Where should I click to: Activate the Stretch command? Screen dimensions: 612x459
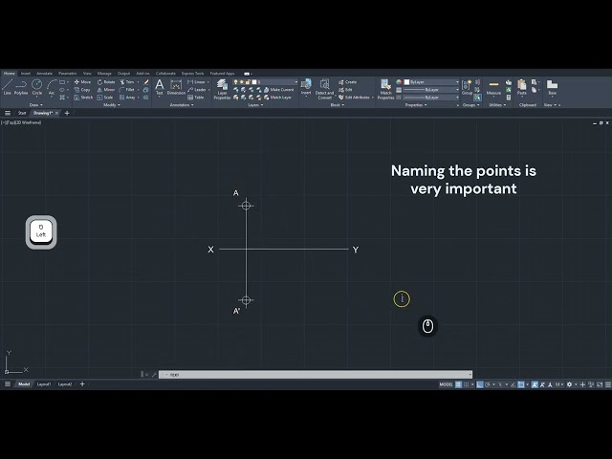point(83,98)
